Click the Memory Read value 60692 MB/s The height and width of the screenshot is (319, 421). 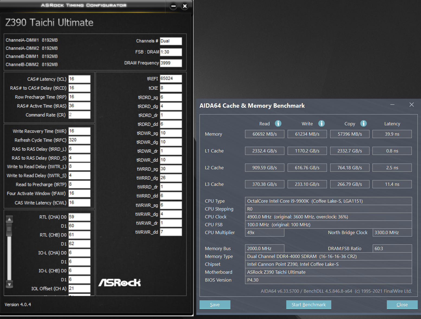click(265, 134)
